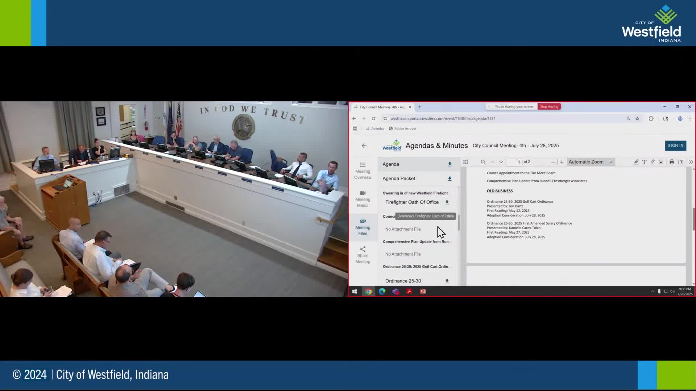Click the PDF page number field
Image resolution: width=696 pixels, height=391 pixels.
(x=515, y=162)
